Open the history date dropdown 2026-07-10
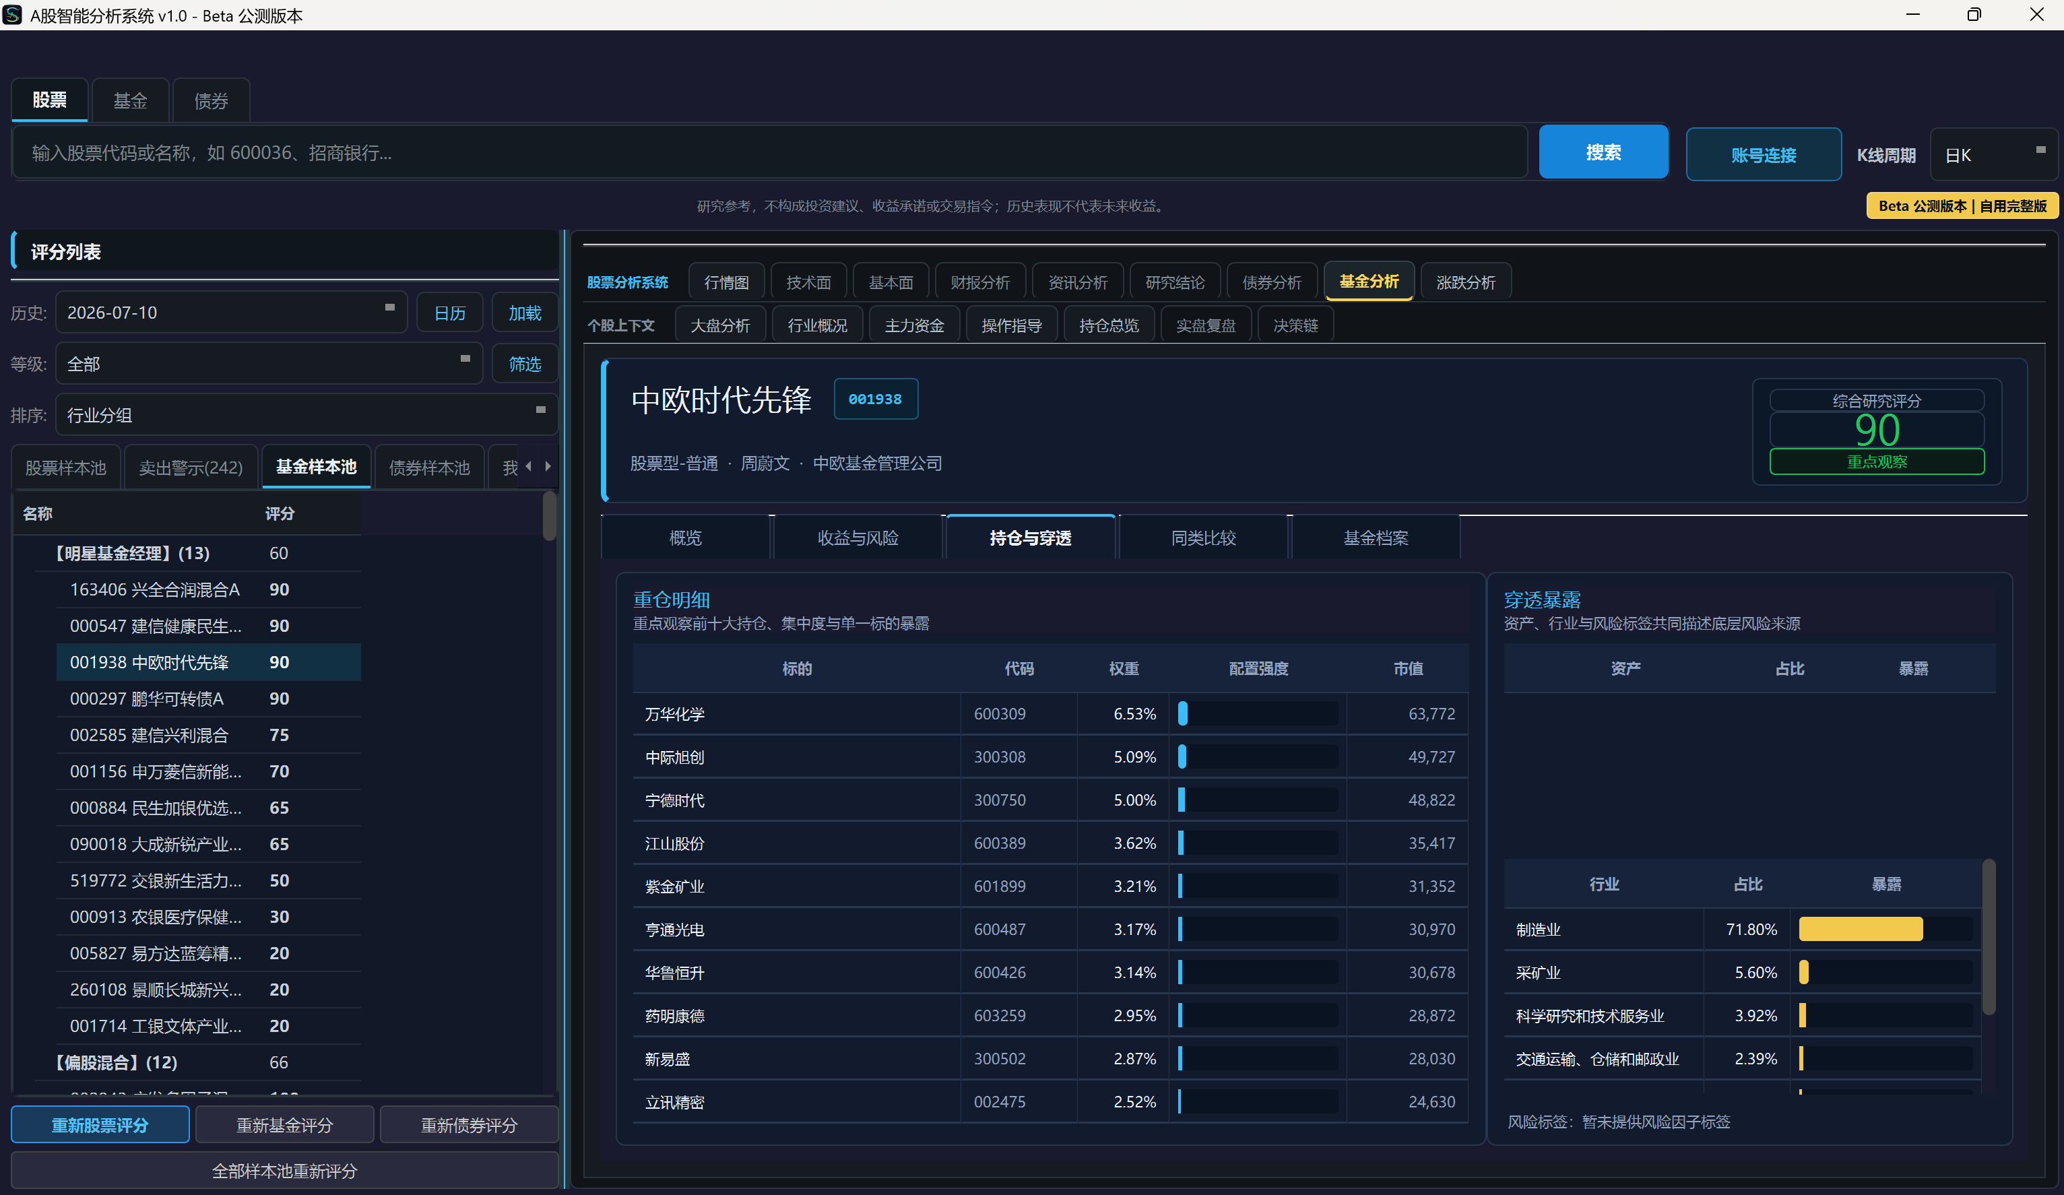 coord(231,312)
